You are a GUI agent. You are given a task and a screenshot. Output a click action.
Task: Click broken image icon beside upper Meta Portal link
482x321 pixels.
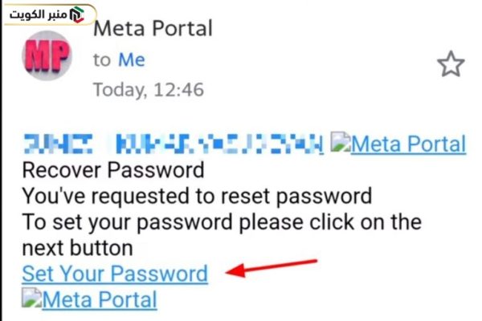[341, 142]
